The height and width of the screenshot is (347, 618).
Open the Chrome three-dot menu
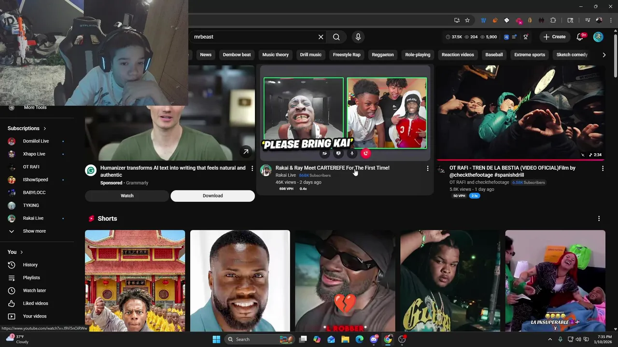[x=610, y=20]
